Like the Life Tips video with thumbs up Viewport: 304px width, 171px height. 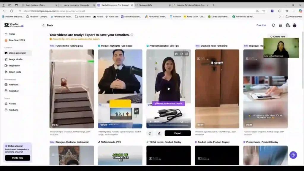pyautogui.click(x=176, y=54)
